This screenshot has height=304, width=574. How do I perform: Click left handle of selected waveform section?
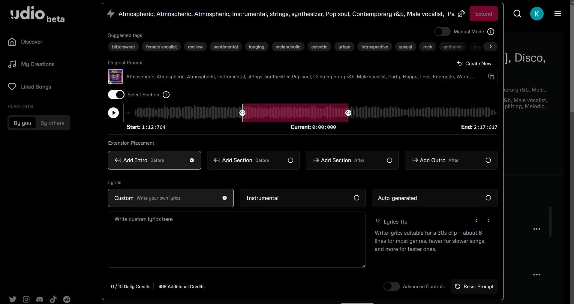tap(242, 113)
